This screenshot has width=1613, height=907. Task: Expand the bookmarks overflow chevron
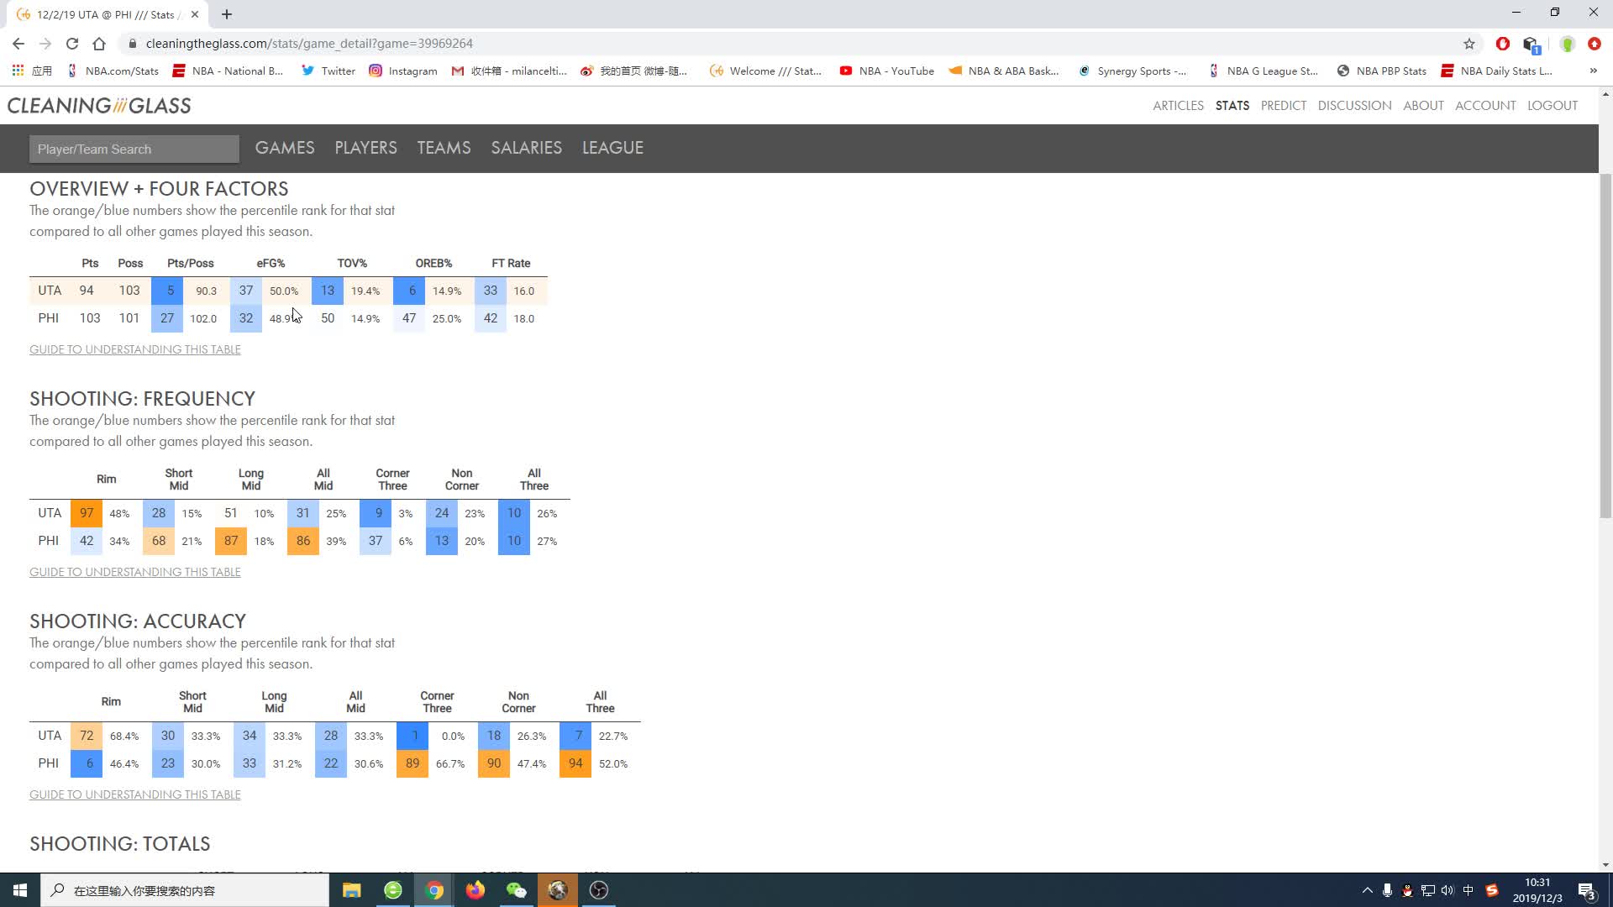(x=1593, y=71)
